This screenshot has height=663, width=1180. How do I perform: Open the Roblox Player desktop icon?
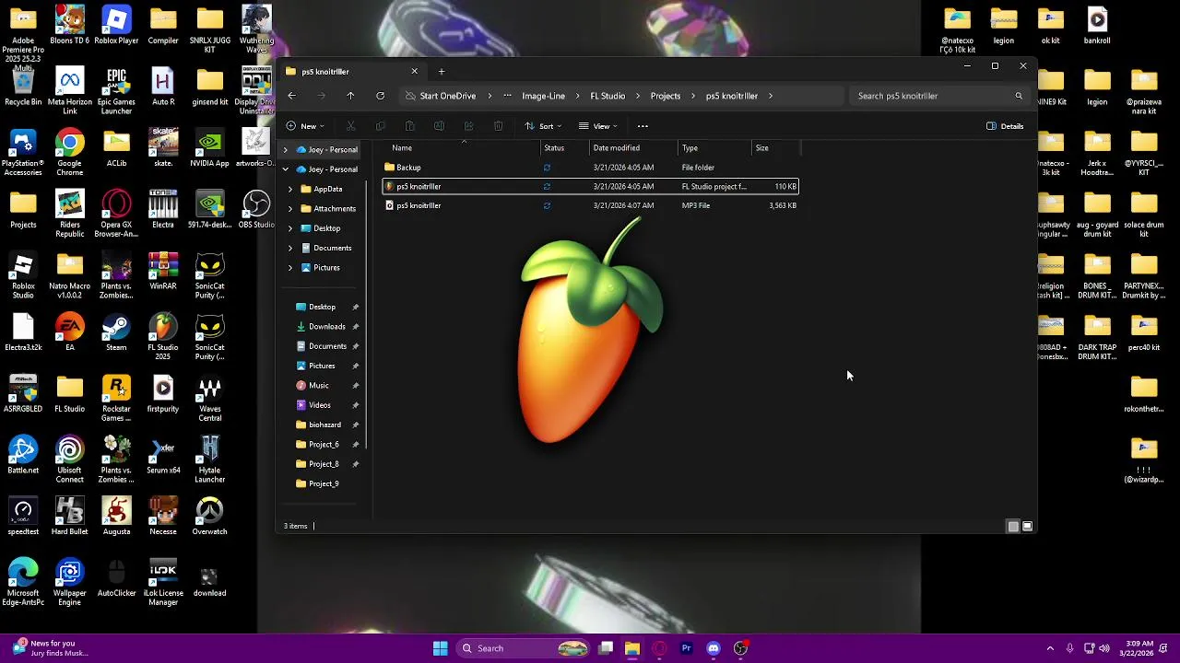[x=116, y=25]
